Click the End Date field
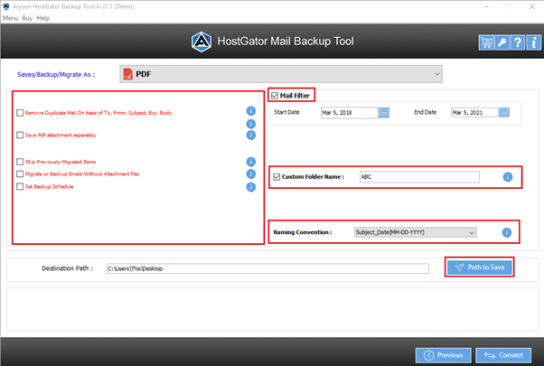 click(x=474, y=112)
